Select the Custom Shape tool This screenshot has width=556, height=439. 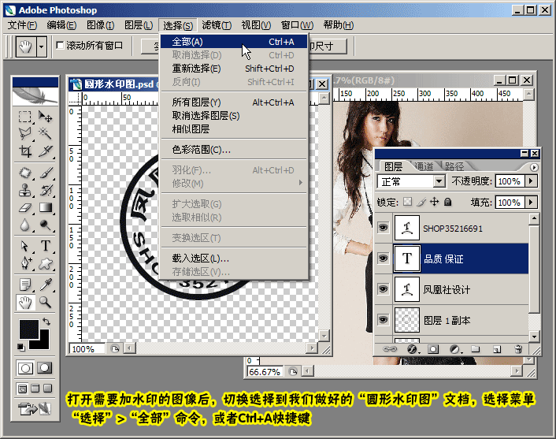46,263
